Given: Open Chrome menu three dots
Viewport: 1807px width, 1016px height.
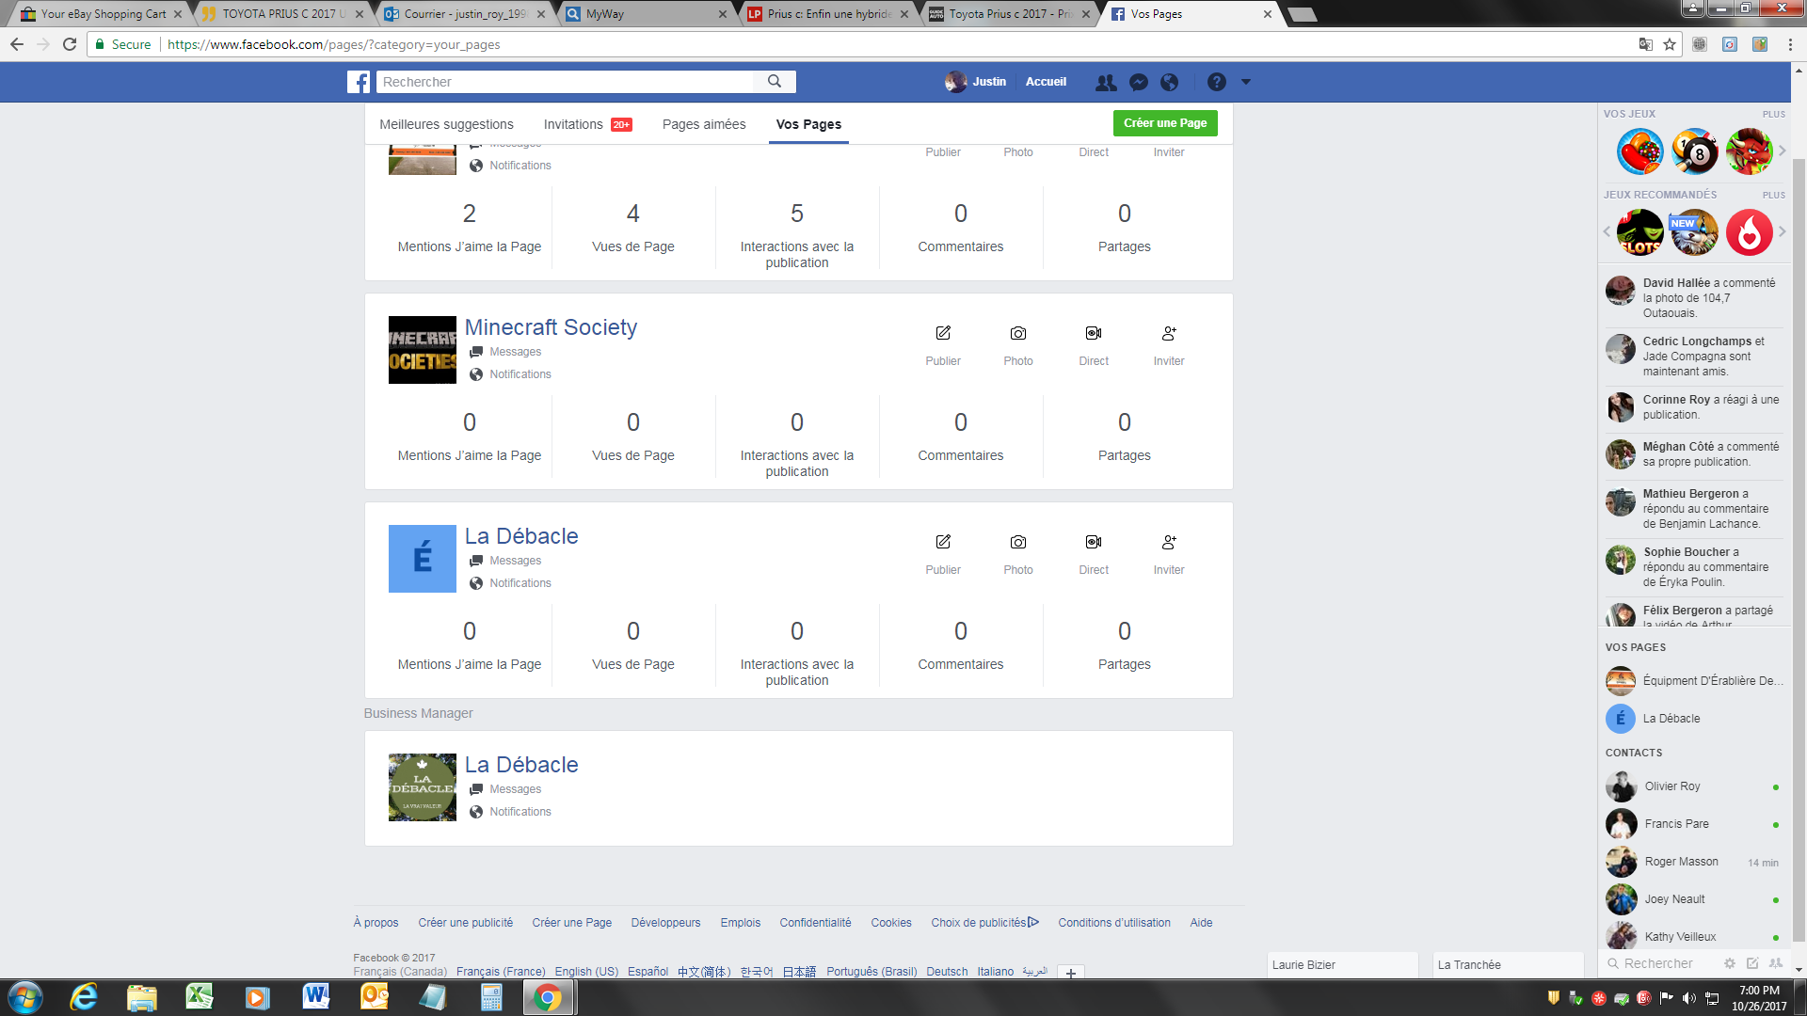Looking at the screenshot, I should (1790, 44).
